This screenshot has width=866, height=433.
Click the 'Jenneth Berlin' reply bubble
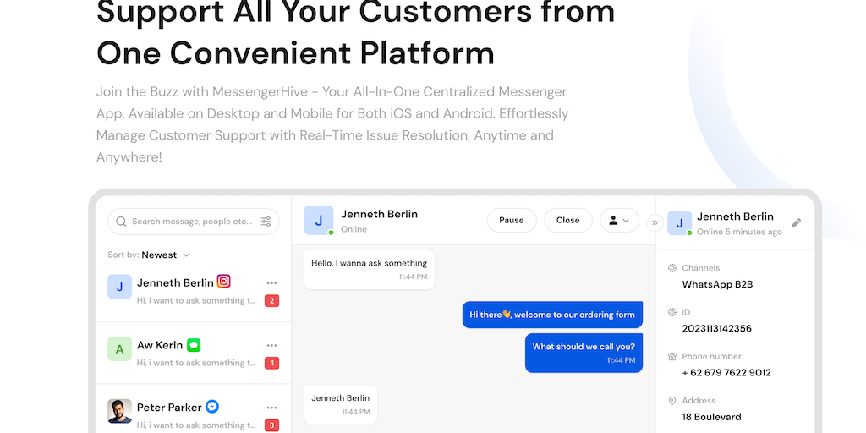(340, 404)
